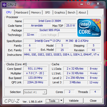107x107 pixels.
Task: Open the Bench tab
Action: point(72,12)
